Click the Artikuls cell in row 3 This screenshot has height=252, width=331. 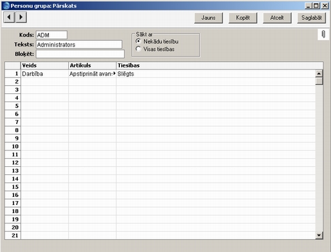(x=92, y=90)
